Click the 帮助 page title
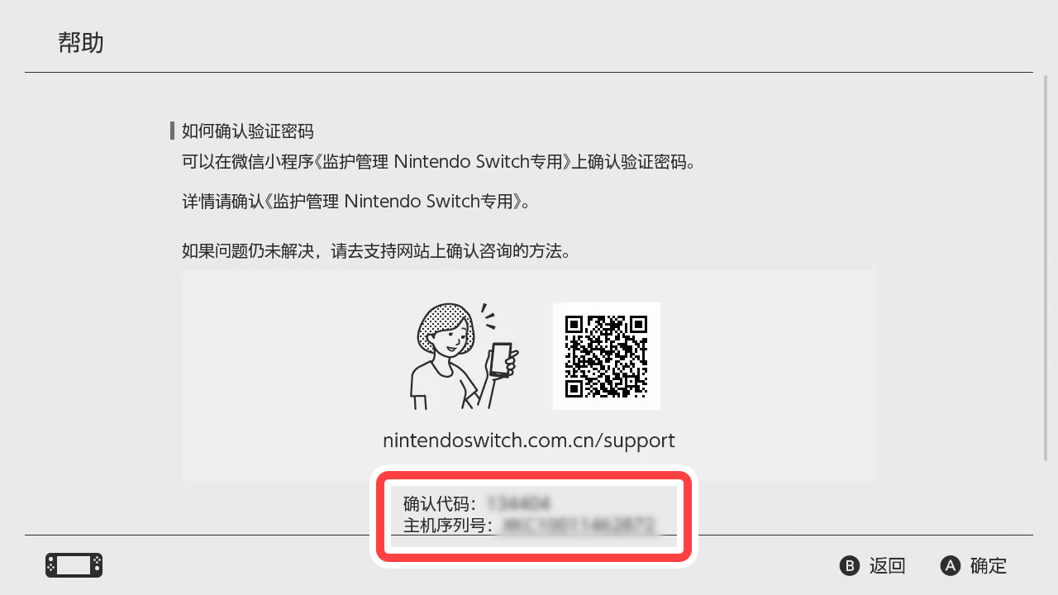Screen dimensions: 1058x595 point(81,43)
